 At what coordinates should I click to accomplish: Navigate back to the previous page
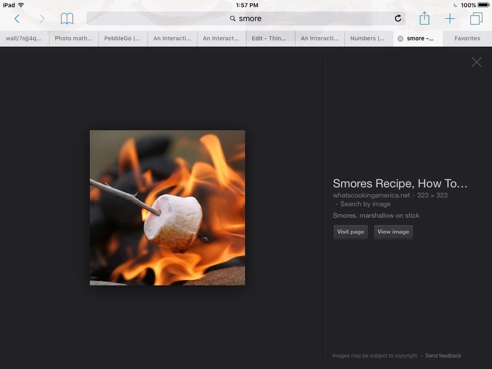18,19
